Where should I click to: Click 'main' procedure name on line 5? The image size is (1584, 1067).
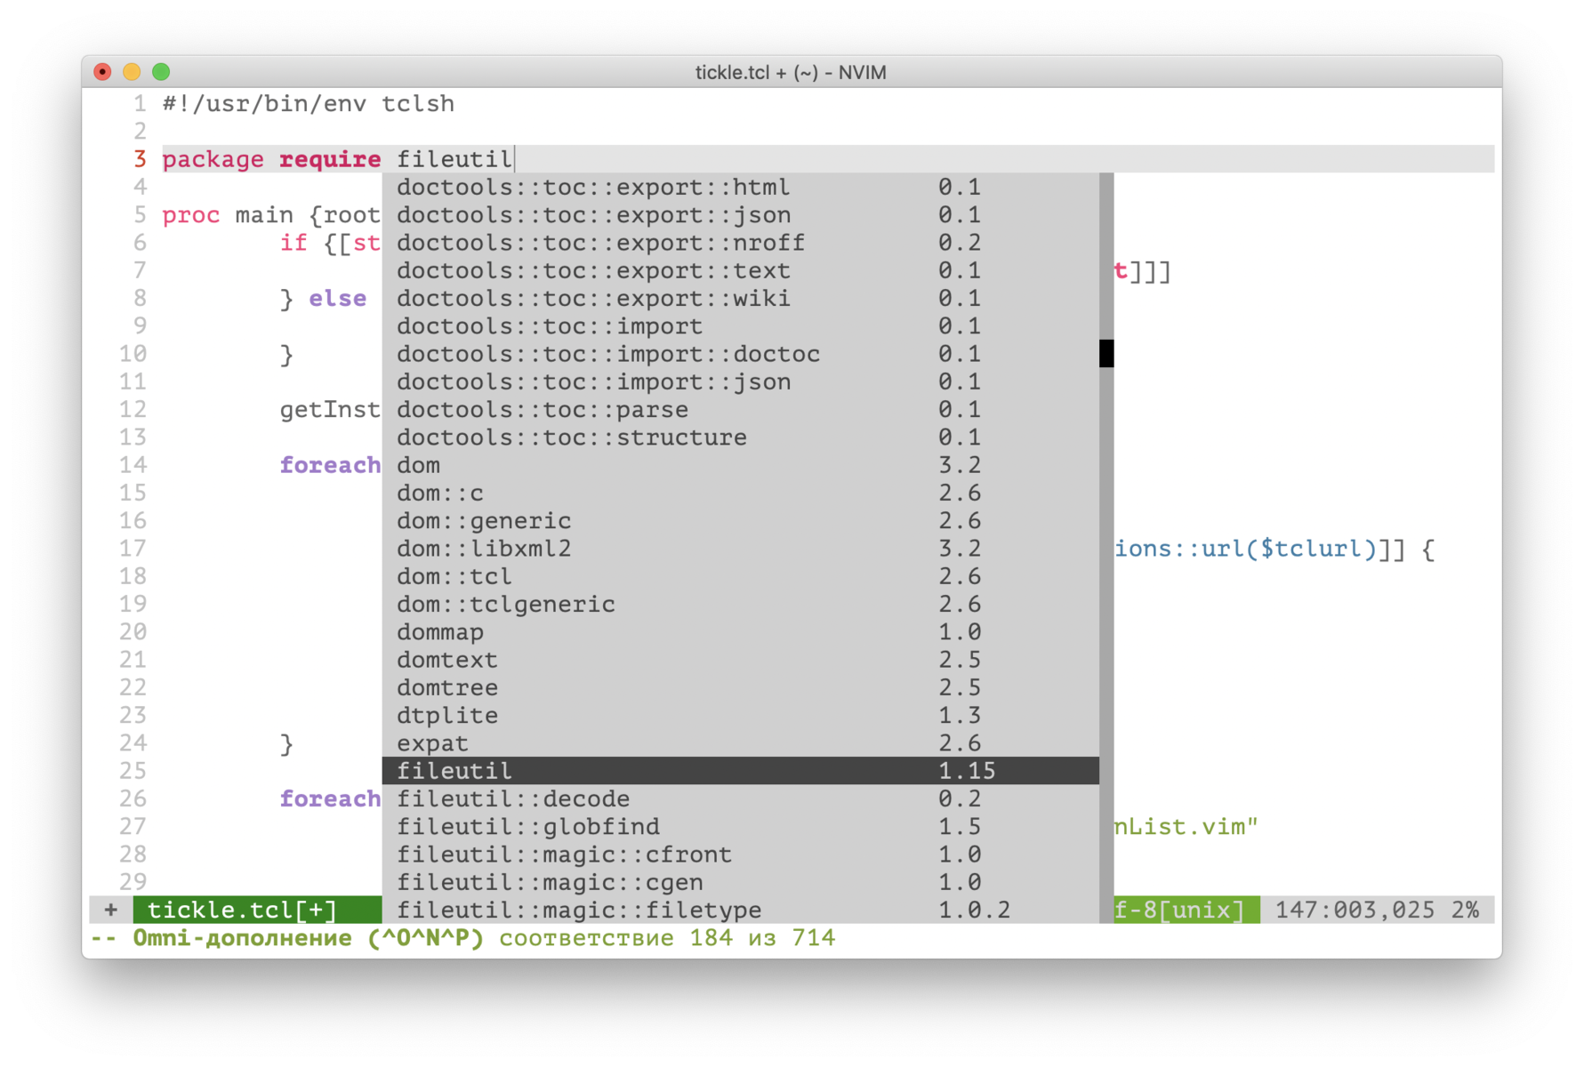pyautogui.click(x=264, y=215)
